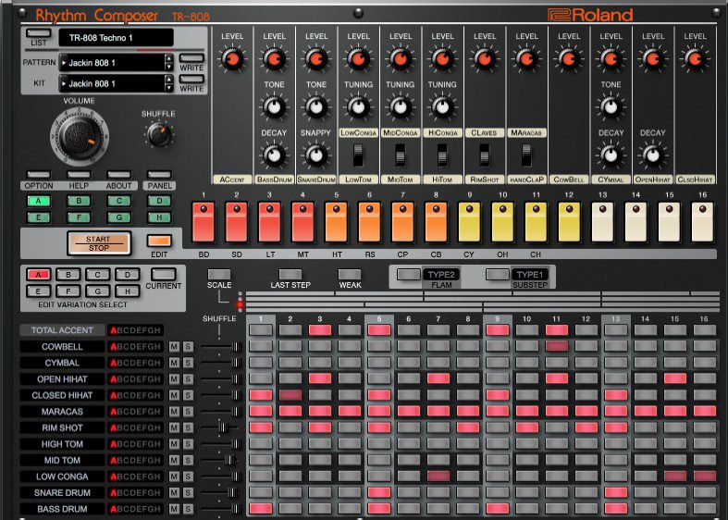728x520 pixels.
Task: Flip the LowConga/LowTom selector switch
Action: pyautogui.click(x=358, y=155)
